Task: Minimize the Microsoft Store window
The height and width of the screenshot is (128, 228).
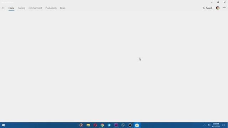Action: (x=212, y=2)
